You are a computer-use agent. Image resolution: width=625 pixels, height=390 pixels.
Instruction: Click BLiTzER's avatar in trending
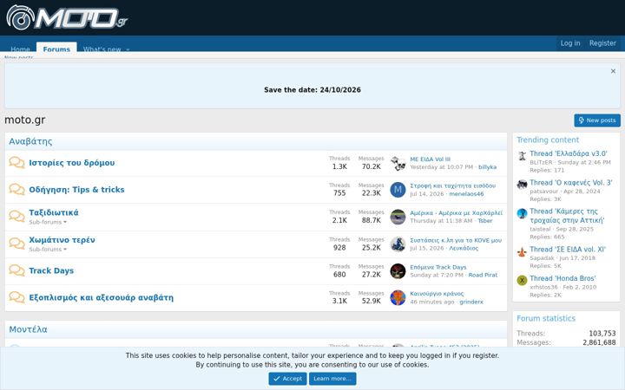click(x=522, y=156)
